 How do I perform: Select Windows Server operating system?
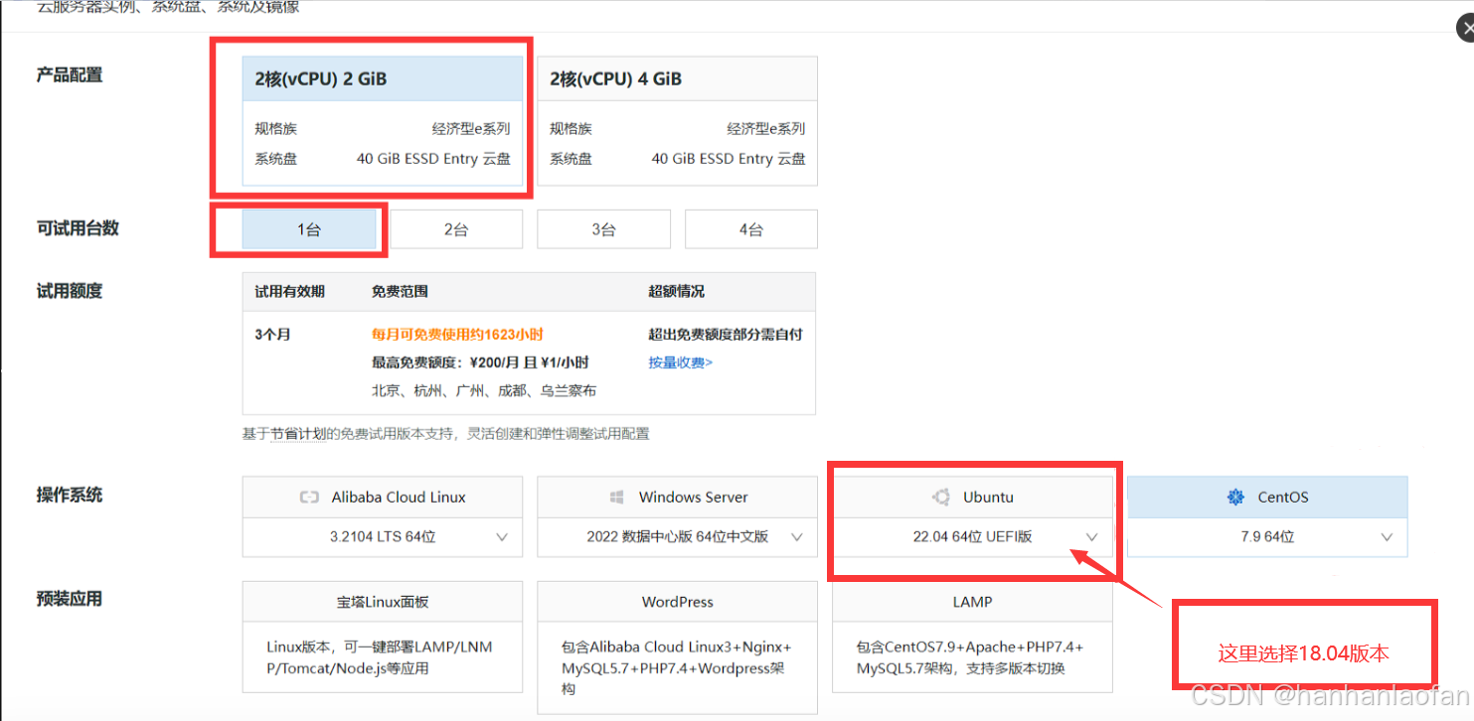point(677,497)
